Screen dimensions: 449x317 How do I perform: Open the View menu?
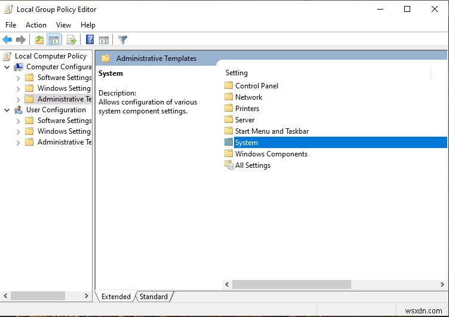(63, 25)
